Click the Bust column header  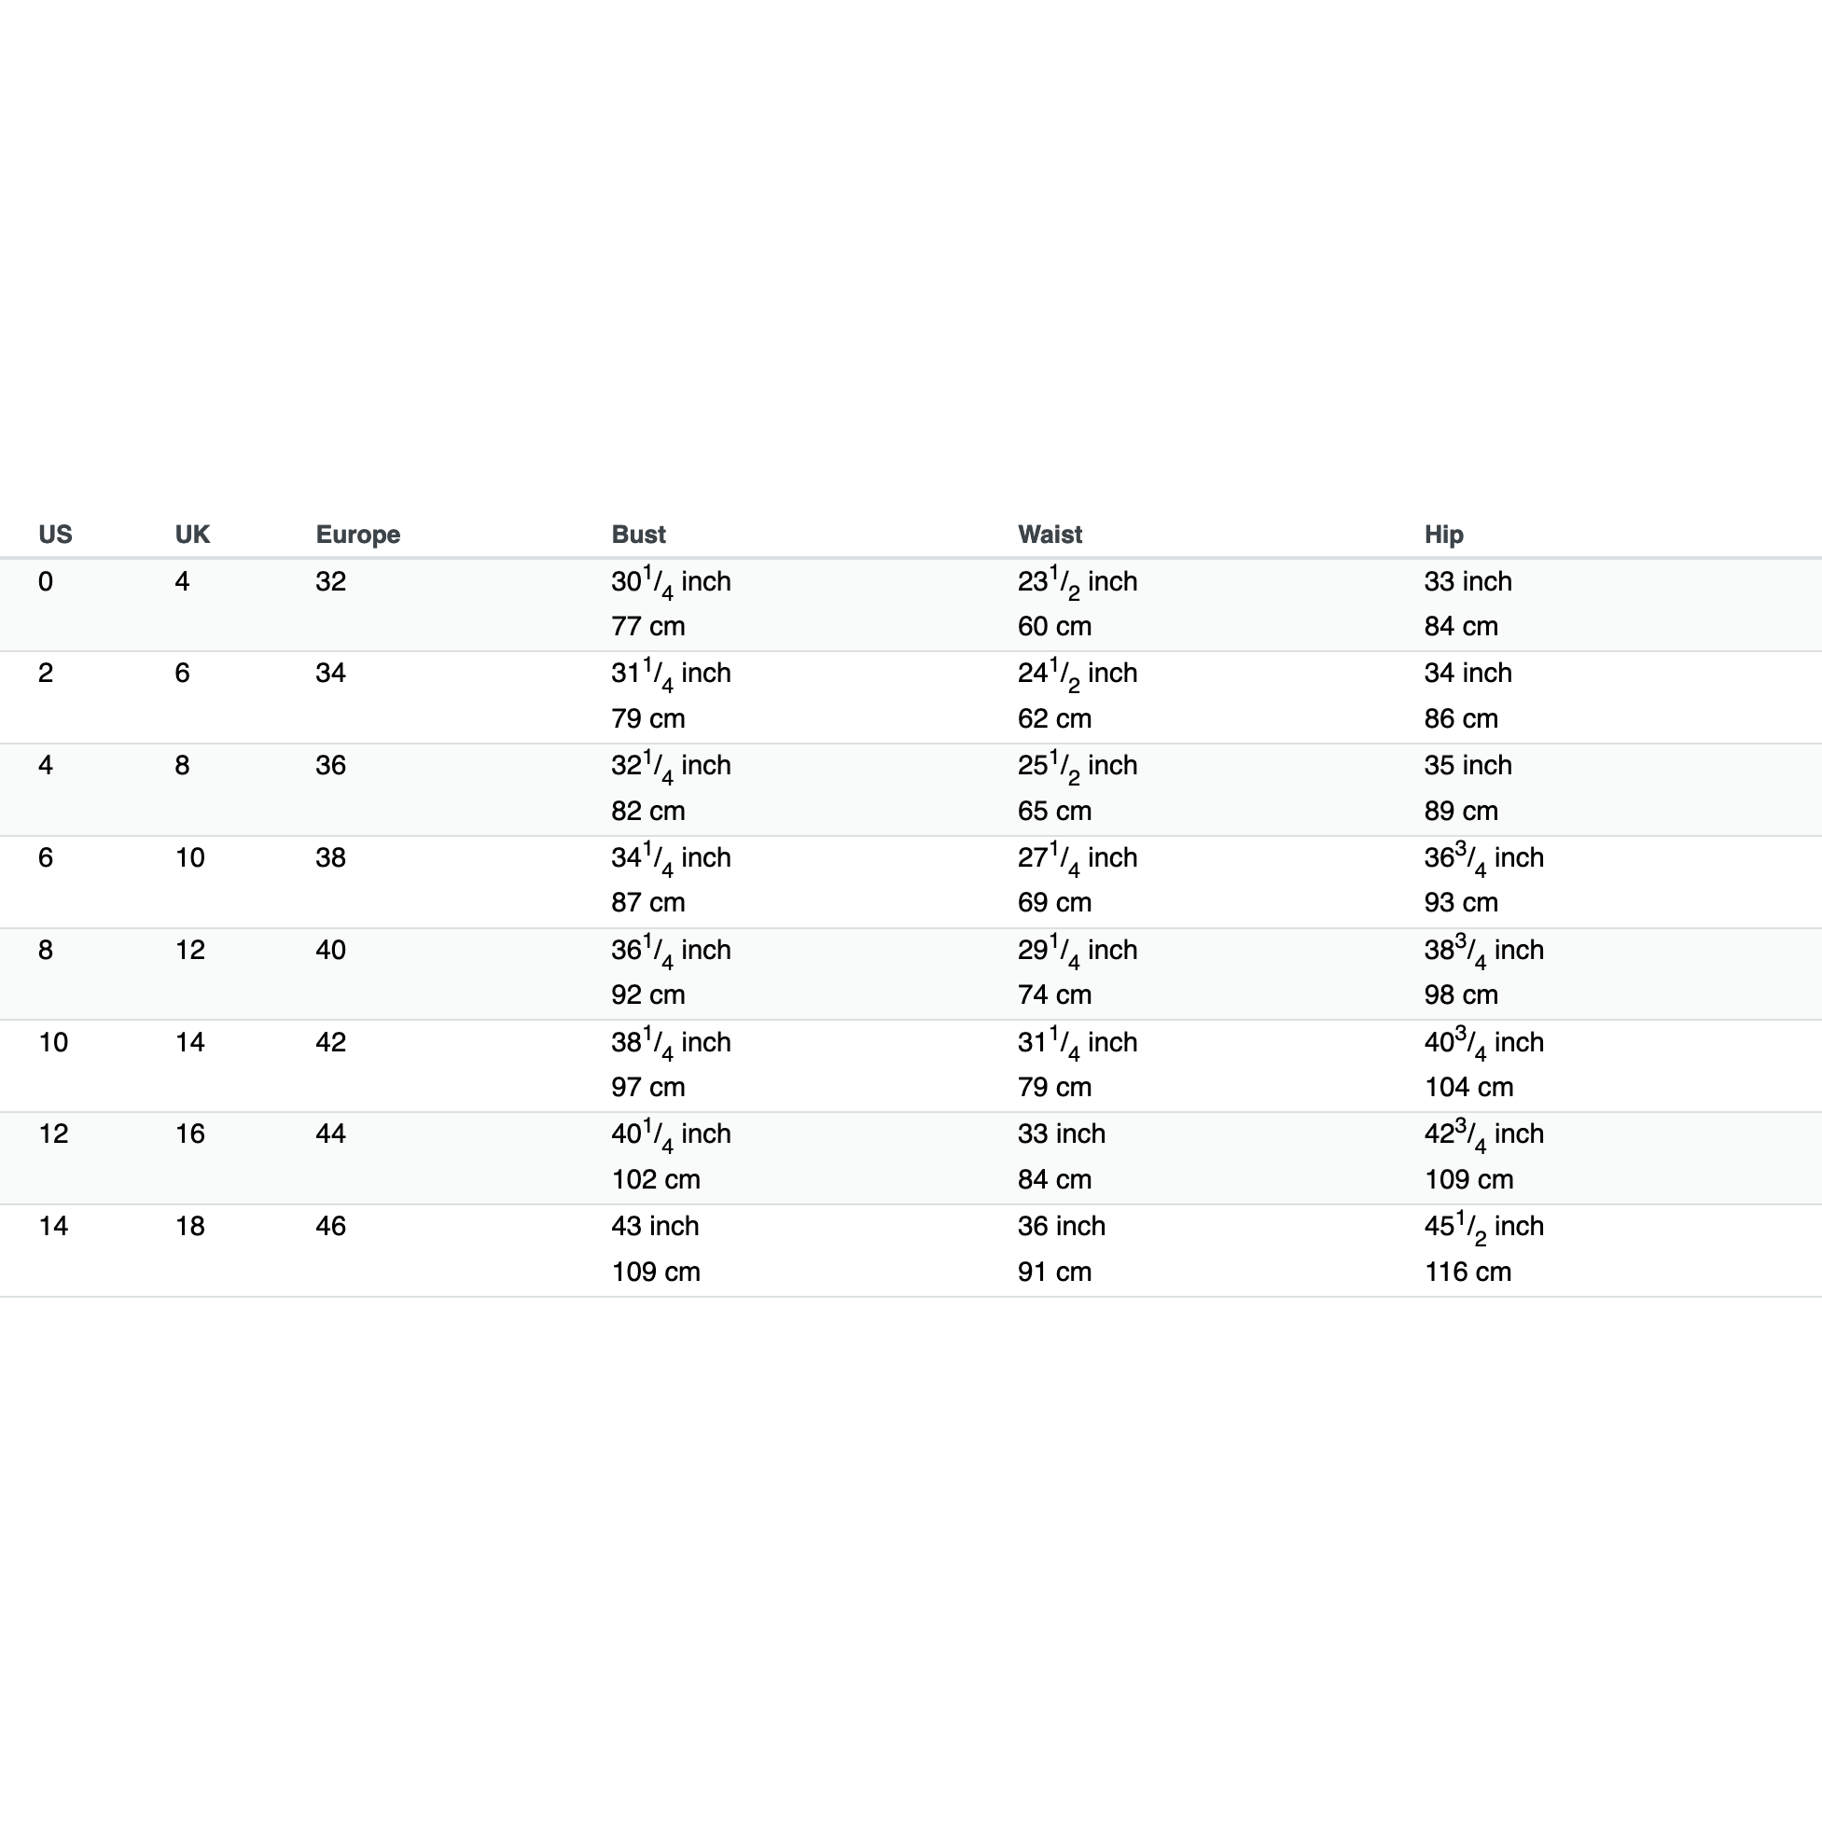[638, 535]
